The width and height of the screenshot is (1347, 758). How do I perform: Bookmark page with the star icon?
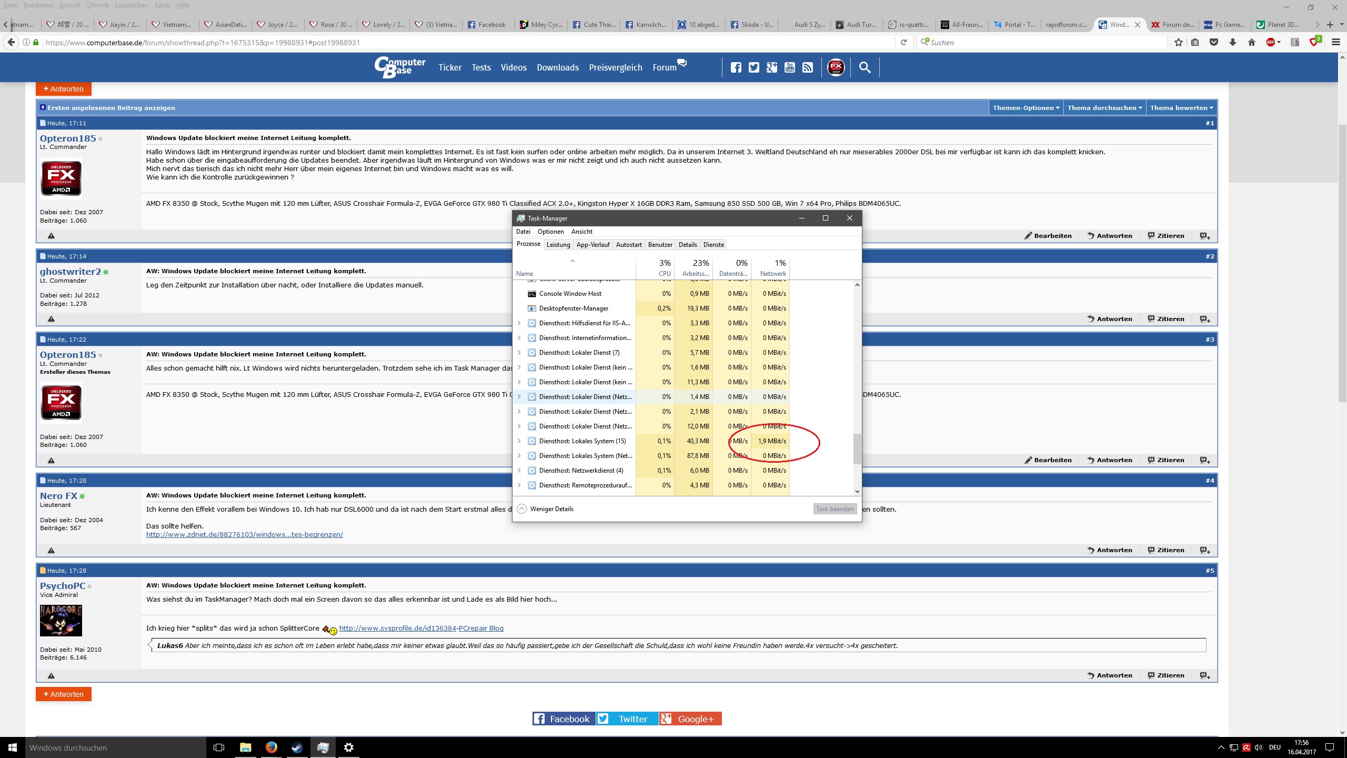point(1179,42)
